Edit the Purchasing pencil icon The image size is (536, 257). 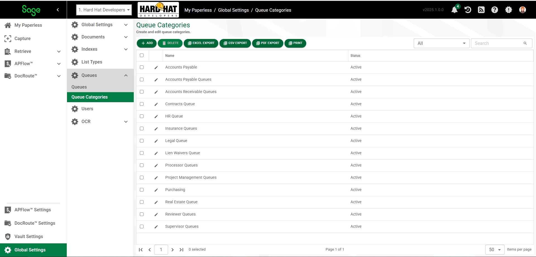tap(156, 190)
